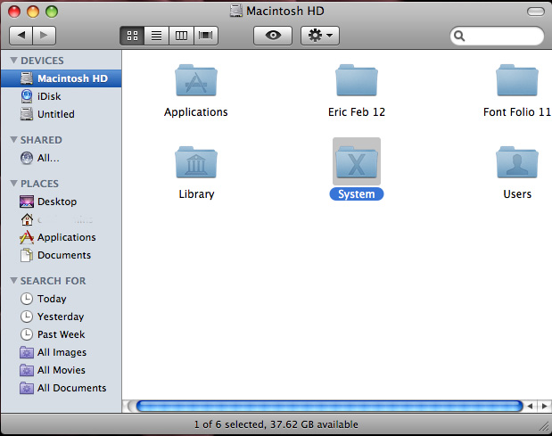Screen dimensions: 552x436
Task: Click the window resize grip corner
Action: tap(544, 426)
